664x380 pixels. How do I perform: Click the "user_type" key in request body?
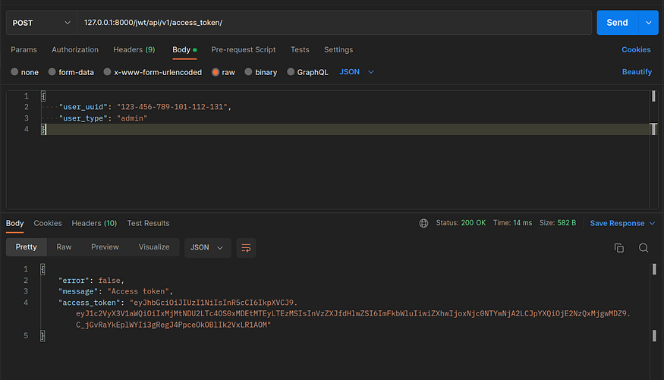click(x=83, y=118)
